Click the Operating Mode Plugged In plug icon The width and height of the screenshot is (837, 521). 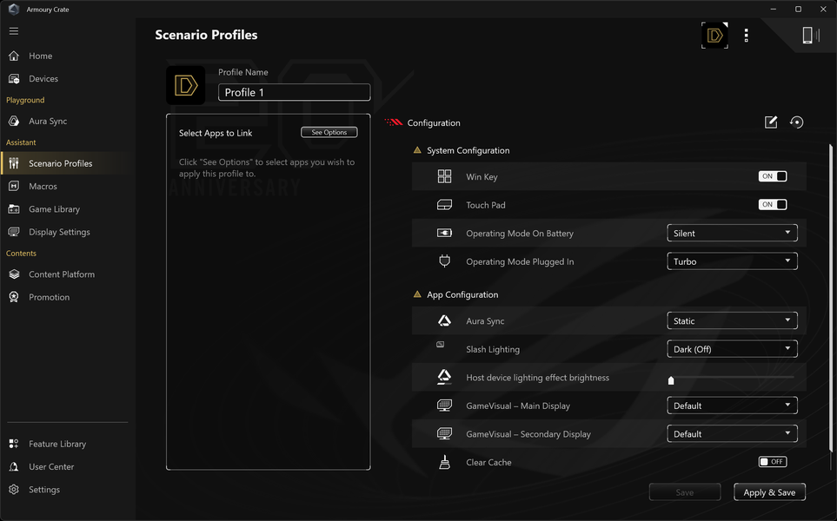[x=444, y=261]
